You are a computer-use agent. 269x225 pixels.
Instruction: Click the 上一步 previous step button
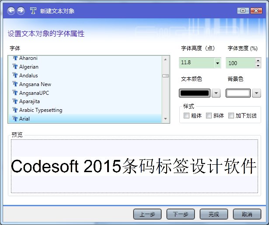147,214
